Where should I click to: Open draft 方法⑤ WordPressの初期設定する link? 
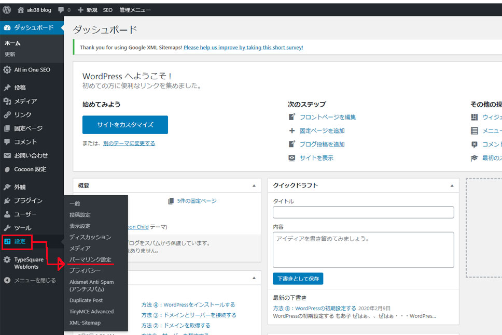click(314, 309)
